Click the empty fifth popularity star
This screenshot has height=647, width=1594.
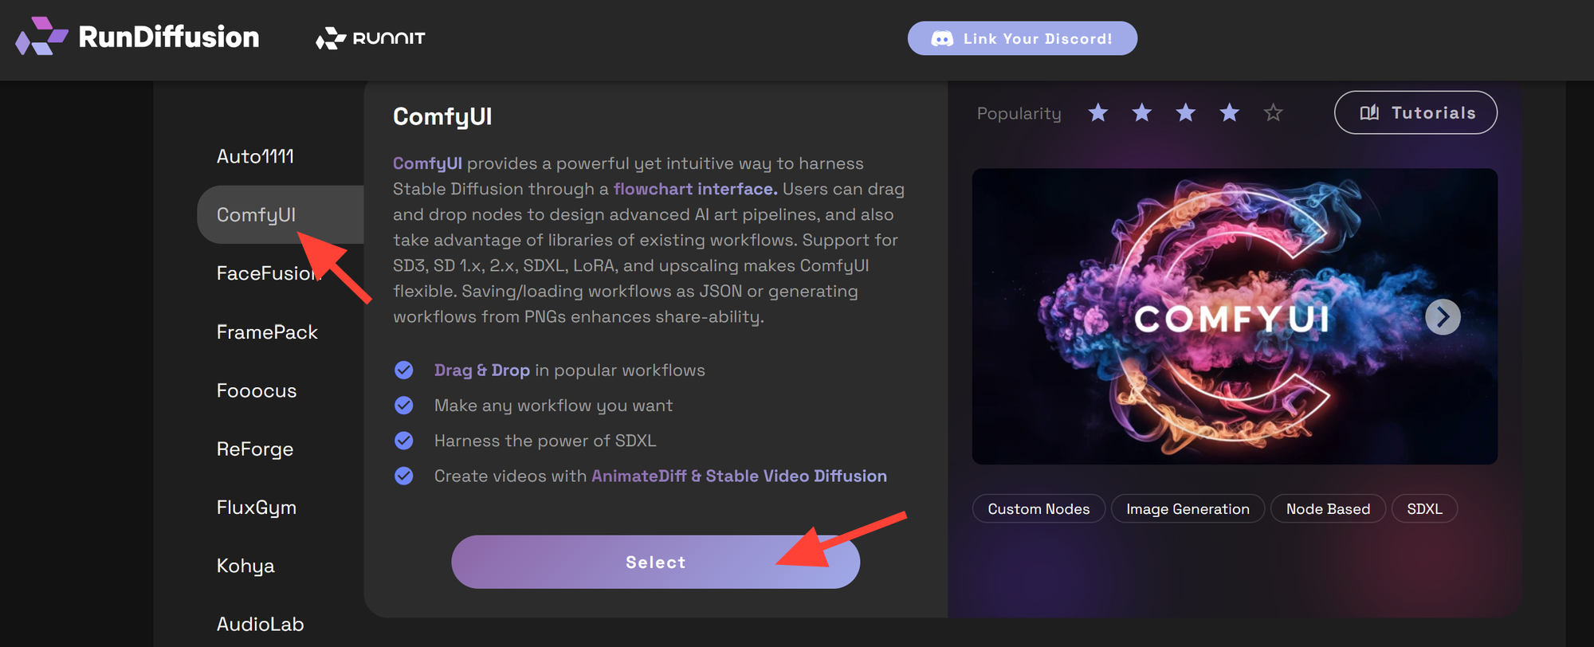1274,113
